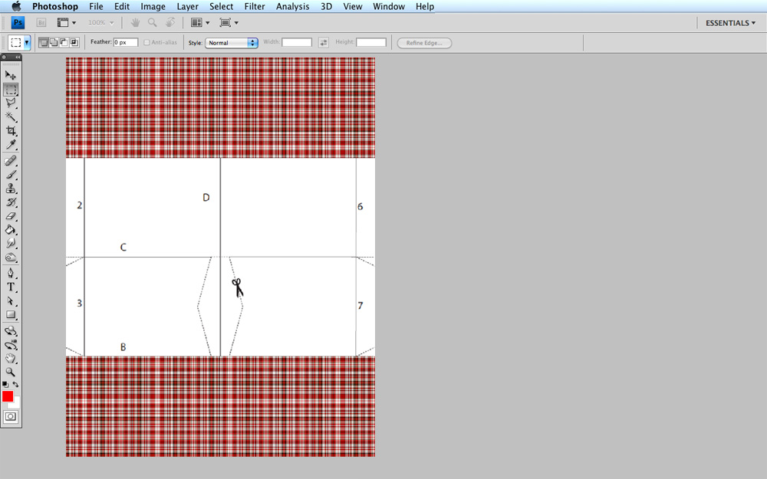Open the ESSENTIALS workspace dropdown

729,22
